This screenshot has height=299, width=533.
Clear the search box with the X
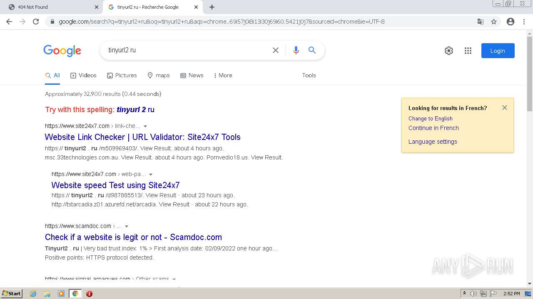276,50
